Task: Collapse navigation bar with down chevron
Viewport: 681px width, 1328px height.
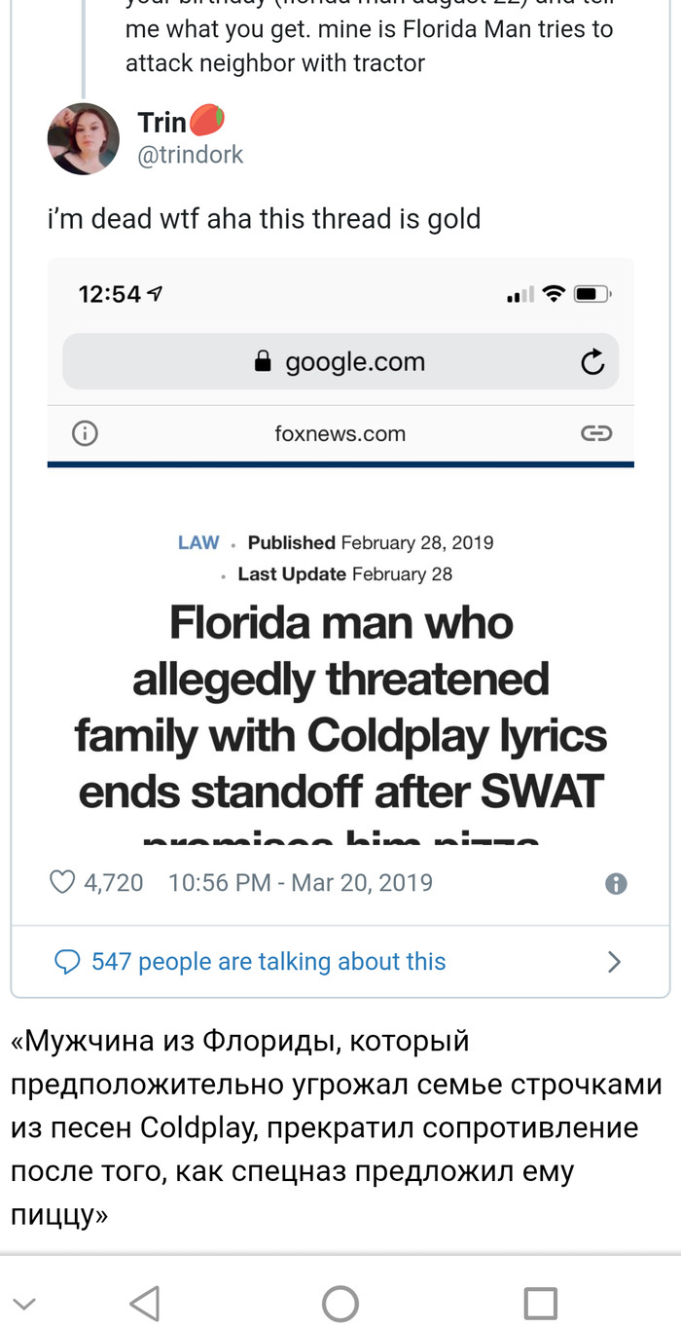Action: click(x=25, y=1304)
